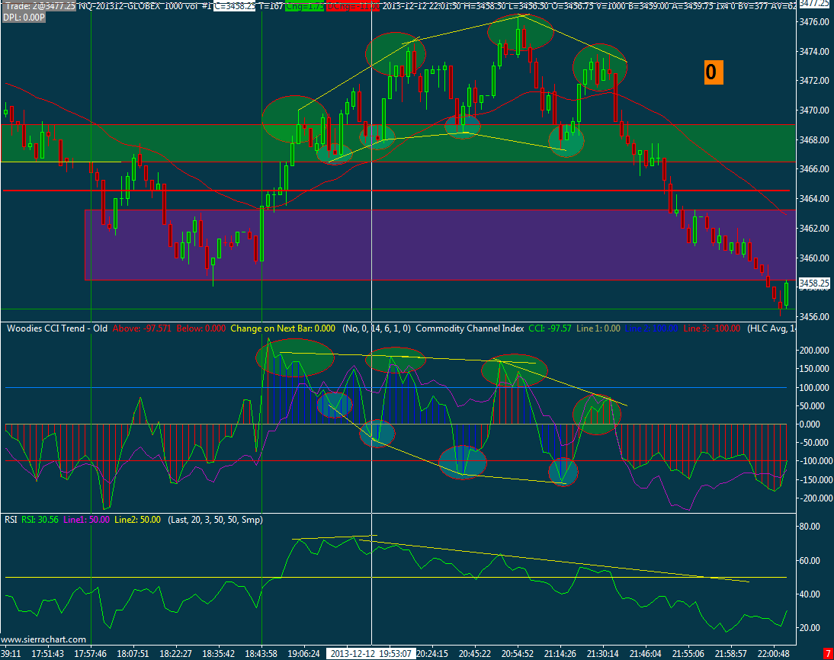This screenshot has width=834, height=660.
Task: Select the RSI study label
Action: (x=11, y=520)
